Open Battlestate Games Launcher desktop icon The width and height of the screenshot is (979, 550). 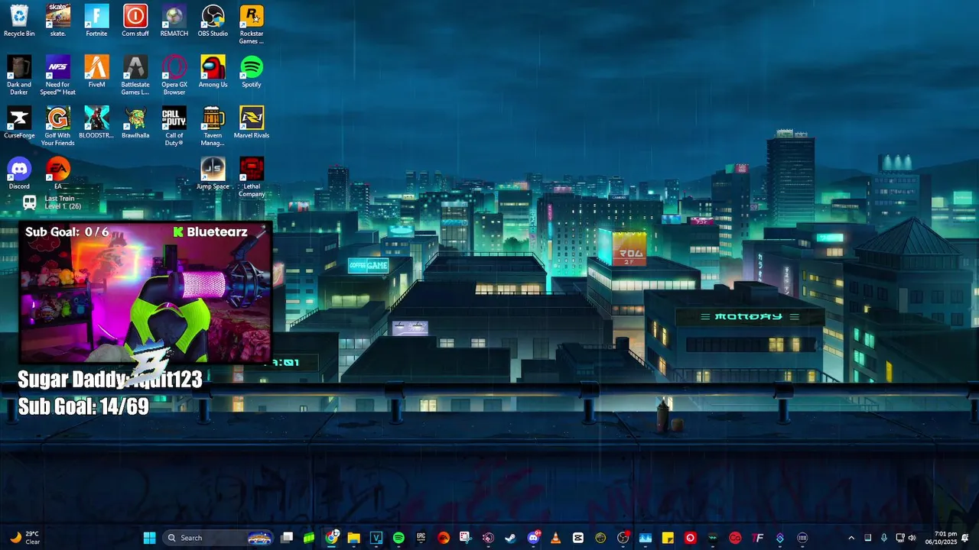point(135,75)
